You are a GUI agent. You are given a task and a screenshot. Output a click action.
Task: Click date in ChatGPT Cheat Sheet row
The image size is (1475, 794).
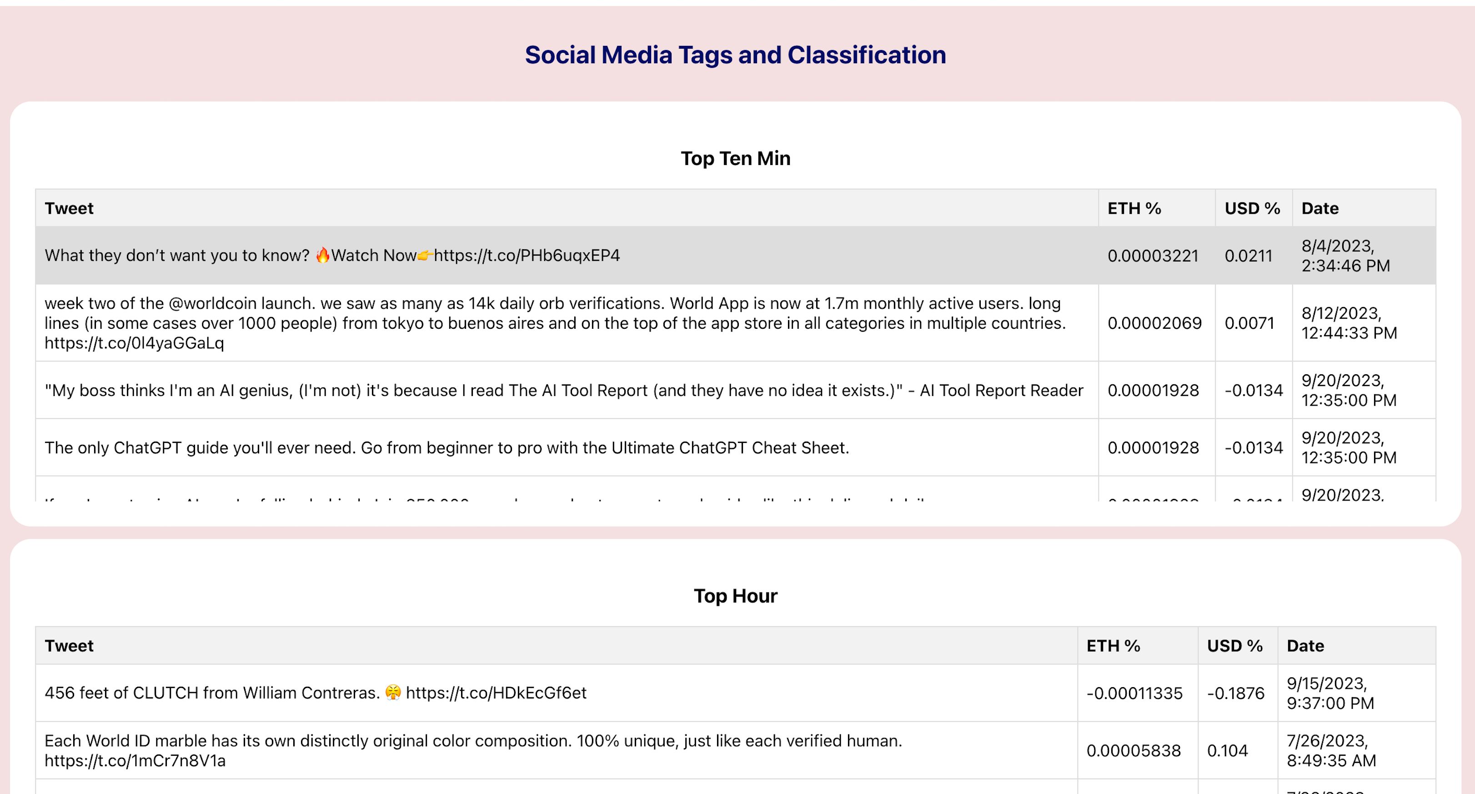[1349, 447]
